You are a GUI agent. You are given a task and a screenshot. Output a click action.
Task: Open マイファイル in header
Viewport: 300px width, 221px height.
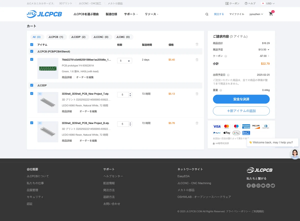point(237,14)
